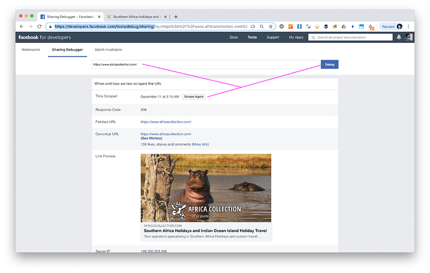
Task: Open a new browser tab
Action: [176, 17]
